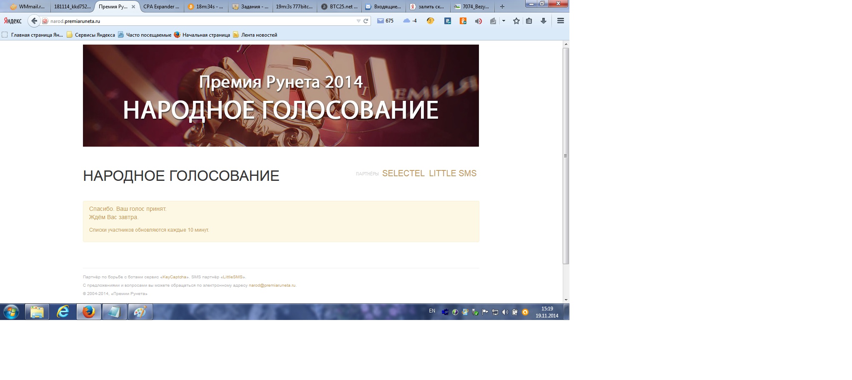
Task: Switch to the 19m:3s 777bitc... tab
Action: point(295,7)
